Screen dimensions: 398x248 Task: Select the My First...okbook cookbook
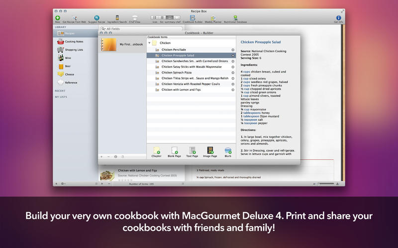click(x=122, y=44)
